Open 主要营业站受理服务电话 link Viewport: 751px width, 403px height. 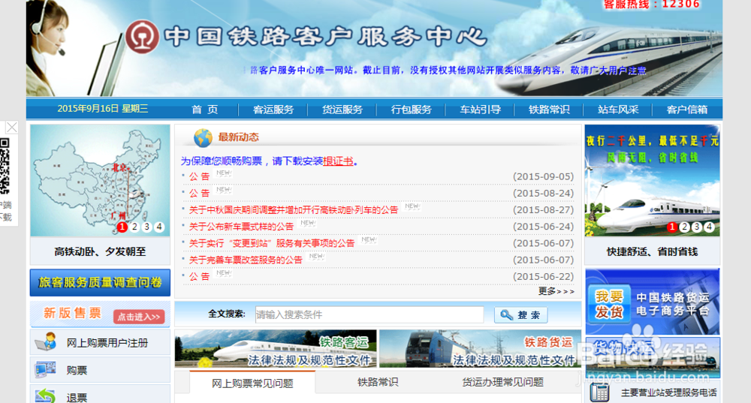pos(668,393)
